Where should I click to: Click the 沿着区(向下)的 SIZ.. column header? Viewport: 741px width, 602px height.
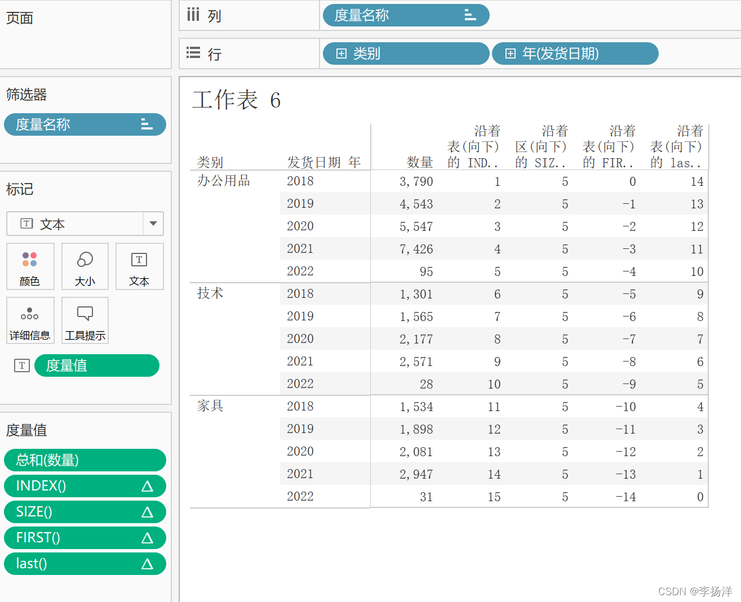541,147
